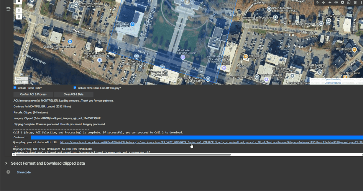Click The Barber Lodd marker

coord(329,21)
